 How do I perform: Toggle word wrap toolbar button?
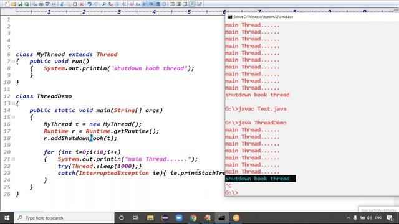click(145, 4)
